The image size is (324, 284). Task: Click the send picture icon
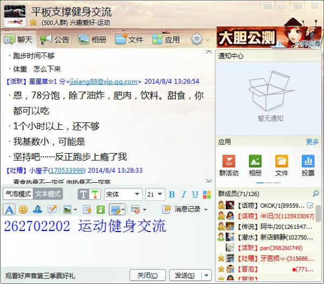pos(67,210)
